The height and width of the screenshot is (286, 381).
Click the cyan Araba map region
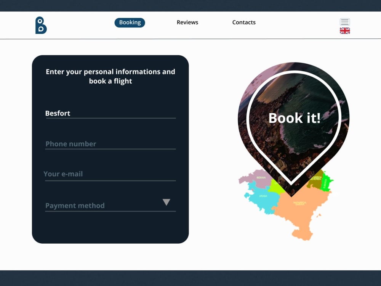264,196
